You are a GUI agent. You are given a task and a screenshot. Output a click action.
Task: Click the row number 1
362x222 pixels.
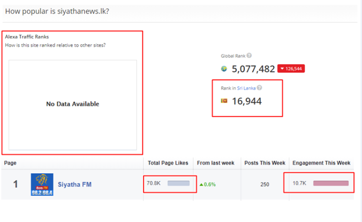coord(15,184)
